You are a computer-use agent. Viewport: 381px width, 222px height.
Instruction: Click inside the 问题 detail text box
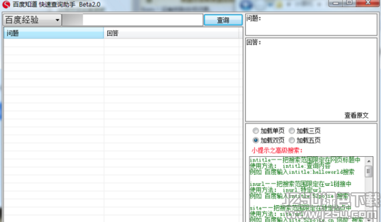pos(311,24)
